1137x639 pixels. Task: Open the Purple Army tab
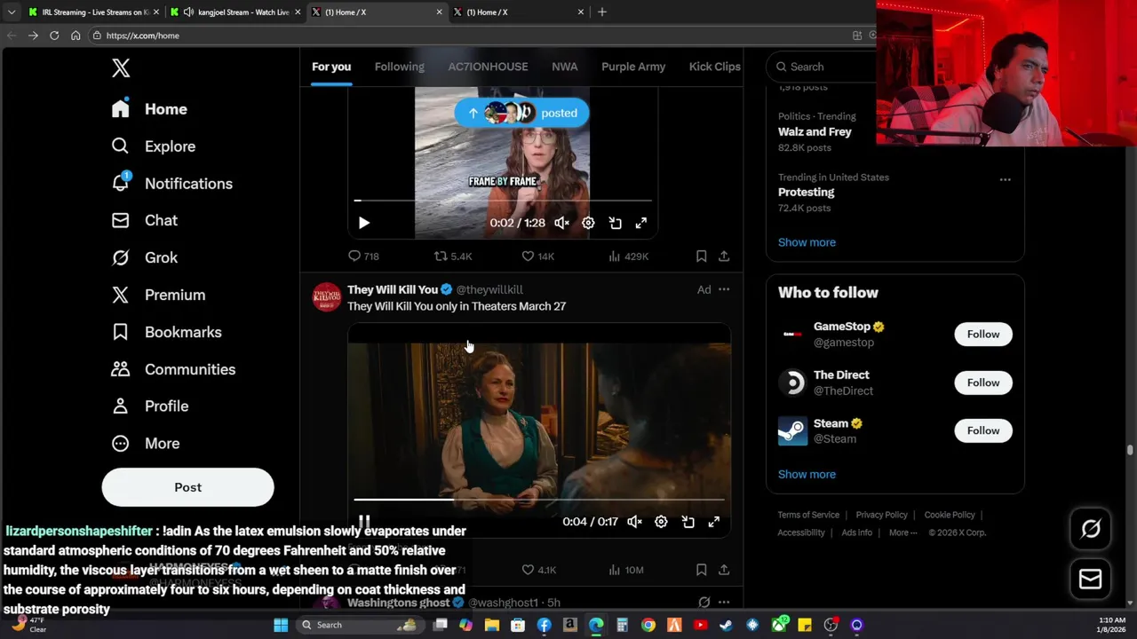point(633,67)
